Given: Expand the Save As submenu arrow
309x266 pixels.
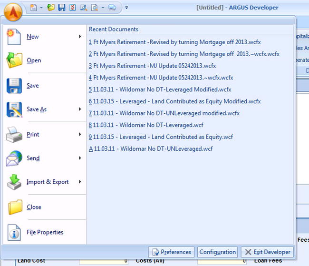Looking at the screenshot, I should click(80, 109).
